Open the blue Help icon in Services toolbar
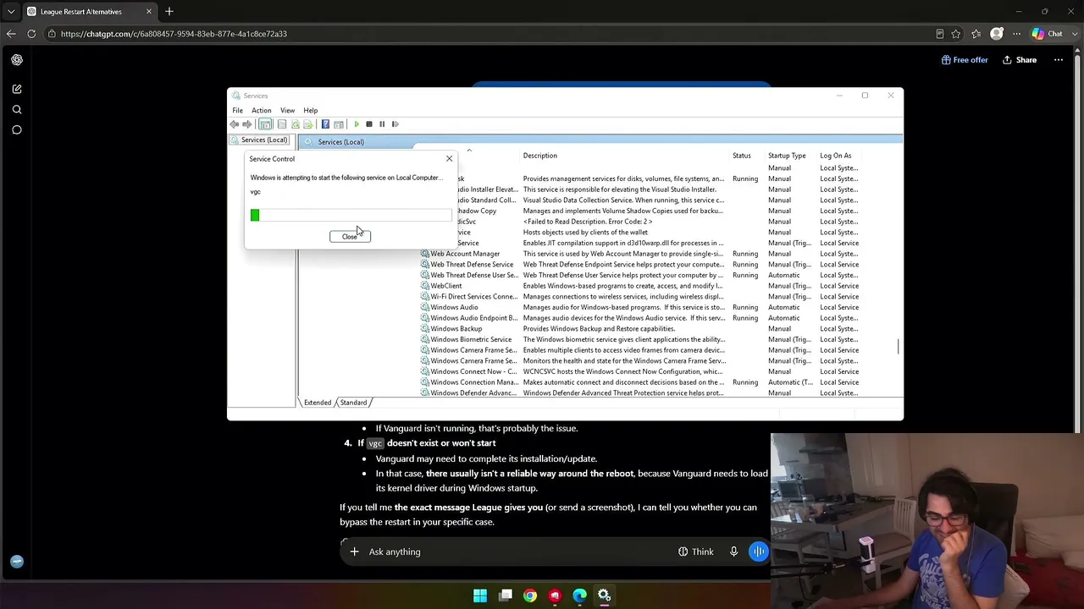 click(325, 124)
